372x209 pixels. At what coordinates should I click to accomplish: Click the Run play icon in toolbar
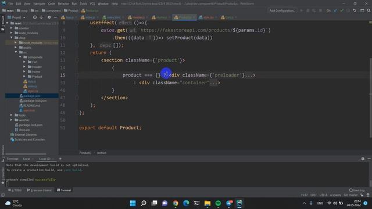click(302, 10)
